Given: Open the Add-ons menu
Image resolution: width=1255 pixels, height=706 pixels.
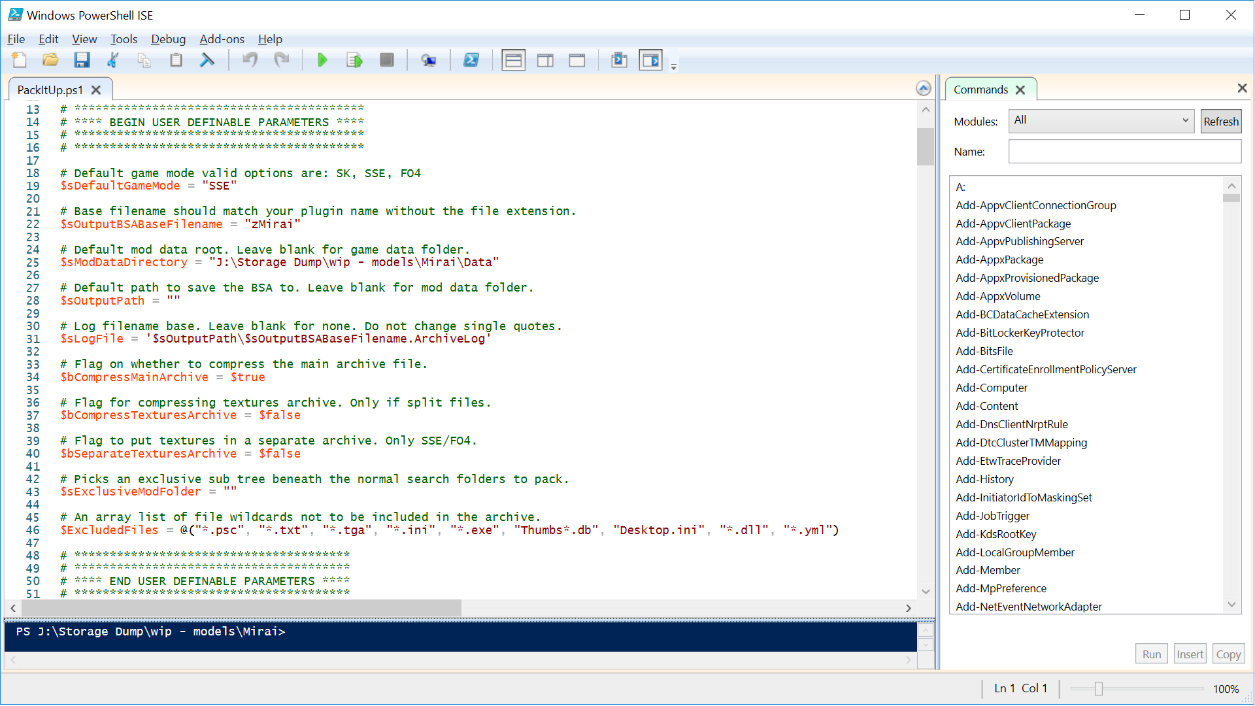Looking at the screenshot, I should (x=222, y=39).
